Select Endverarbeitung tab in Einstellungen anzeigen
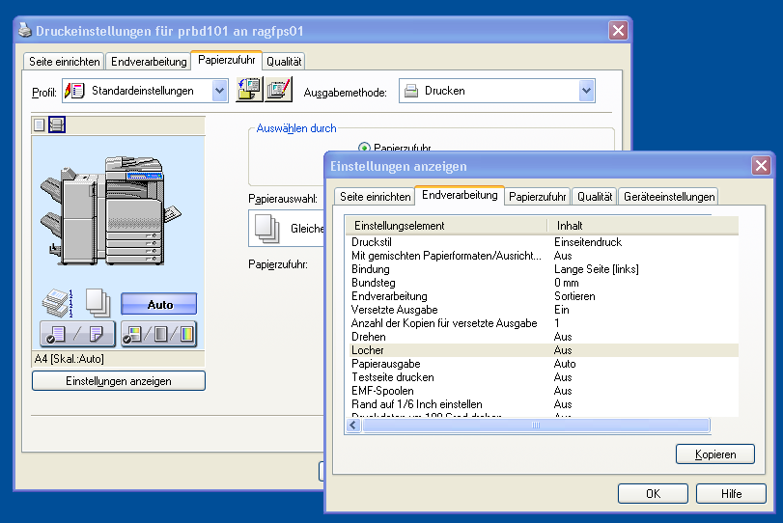 (x=460, y=195)
